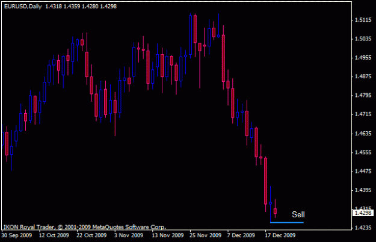
Task: Click the 1.4555 price scale label
Action: coord(363,152)
